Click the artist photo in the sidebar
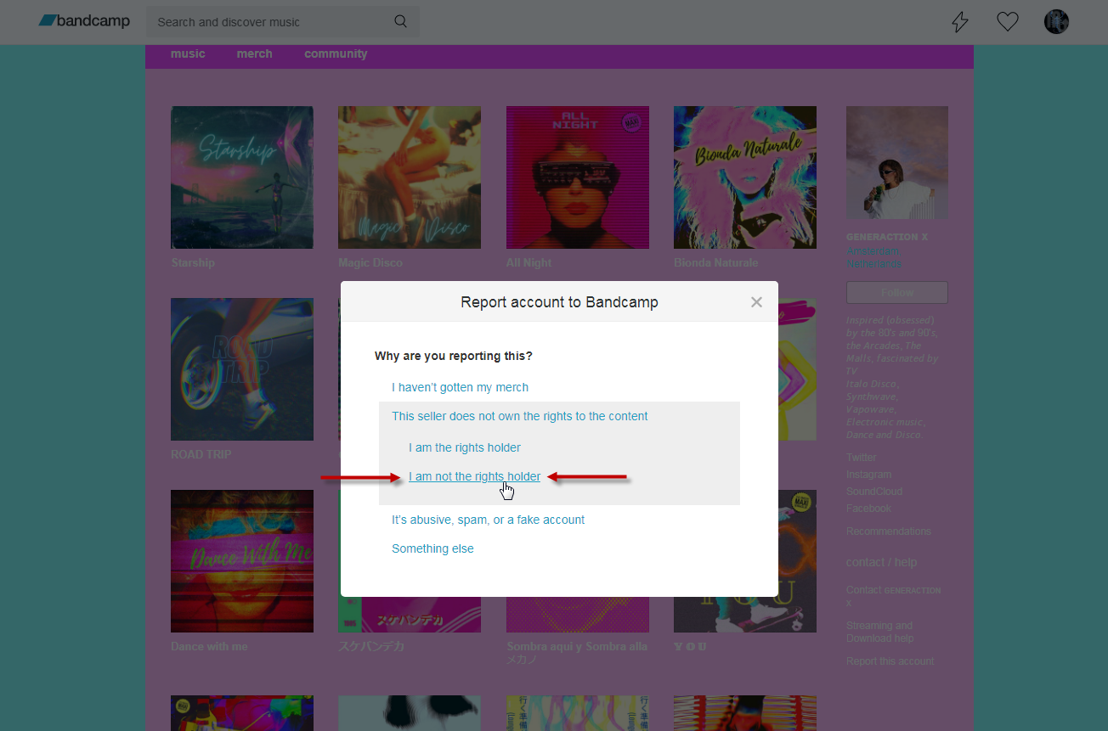This screenshot has width=1108, height=731. click(897, 163)
